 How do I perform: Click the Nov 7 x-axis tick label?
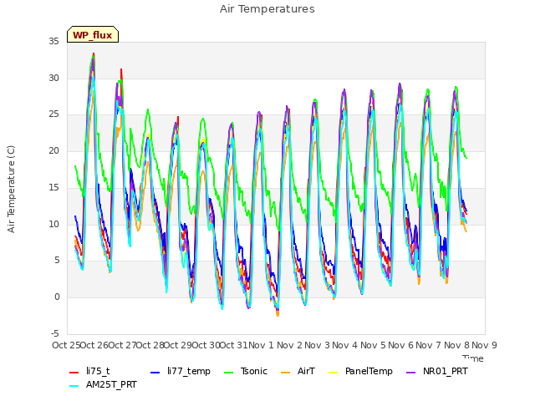pyautogui.click(x=429, y=345)
